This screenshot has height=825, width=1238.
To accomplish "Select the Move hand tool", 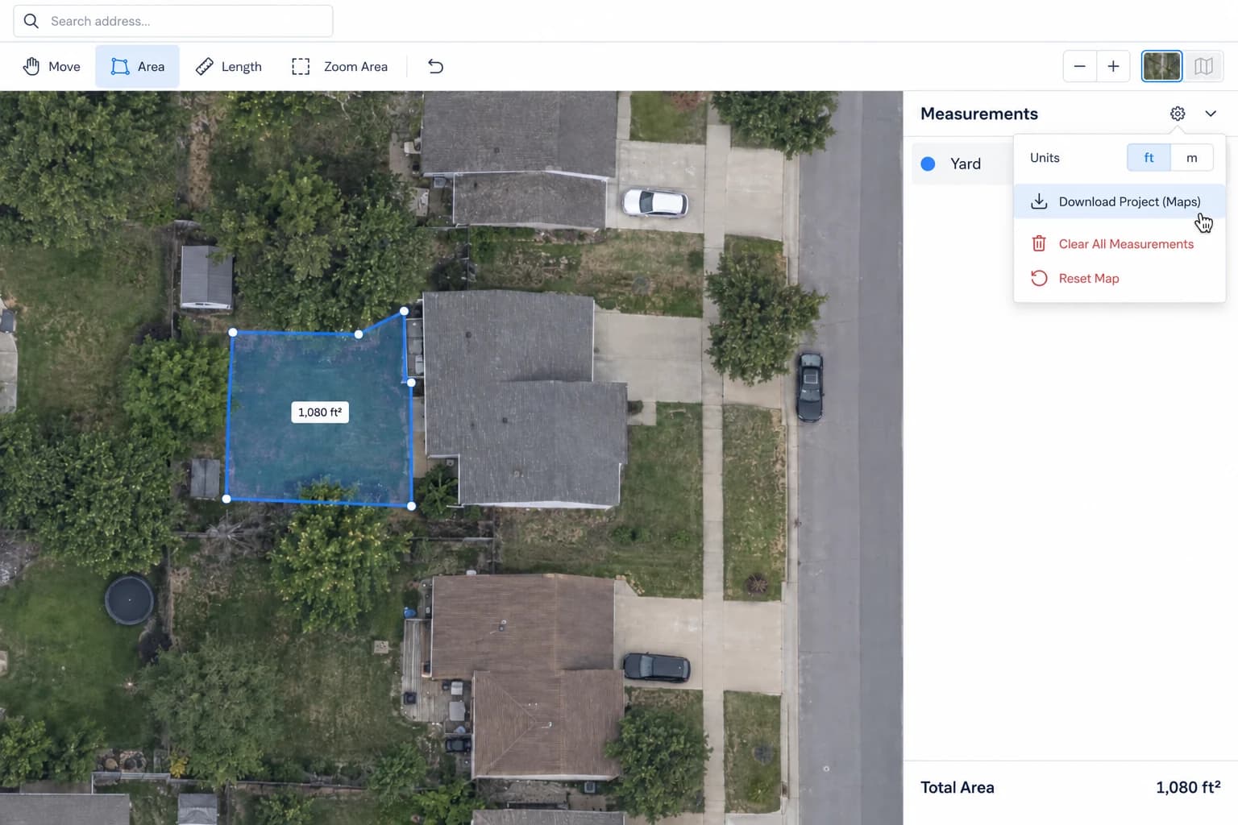I will tap(52, 67).
